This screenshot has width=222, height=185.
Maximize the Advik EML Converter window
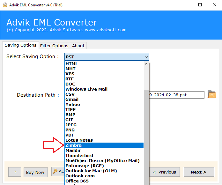(x=200, y=5)
